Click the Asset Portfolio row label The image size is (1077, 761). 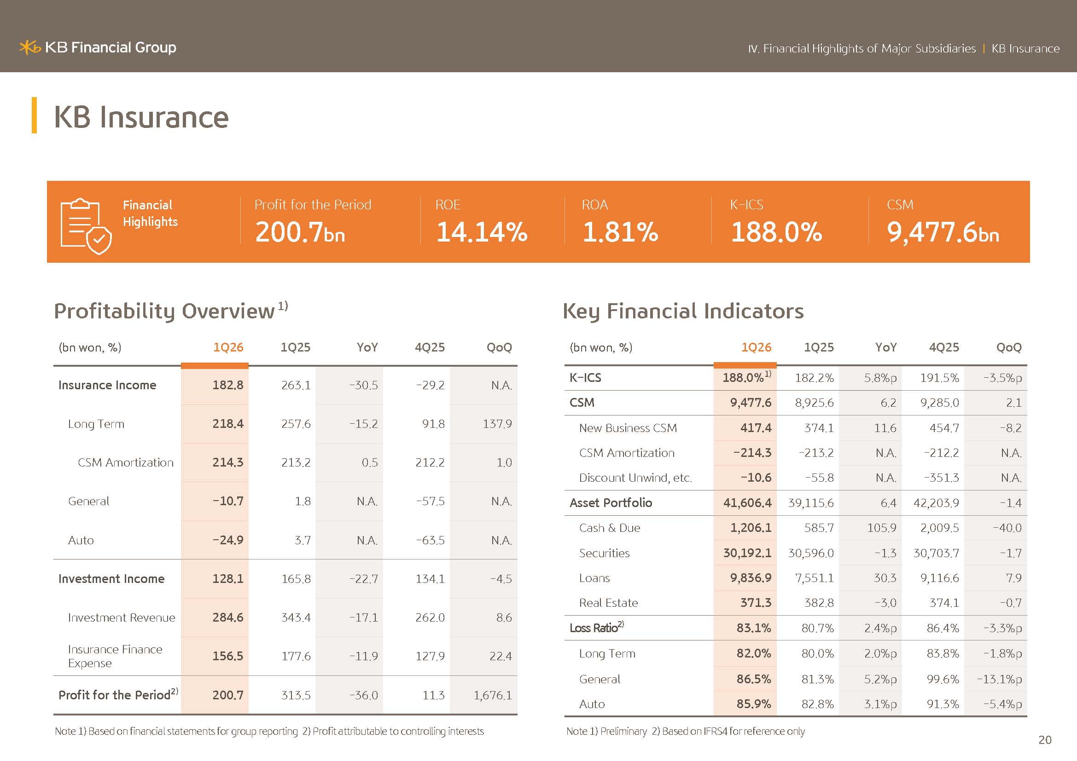pyautogui.click(x=611, y=503)
